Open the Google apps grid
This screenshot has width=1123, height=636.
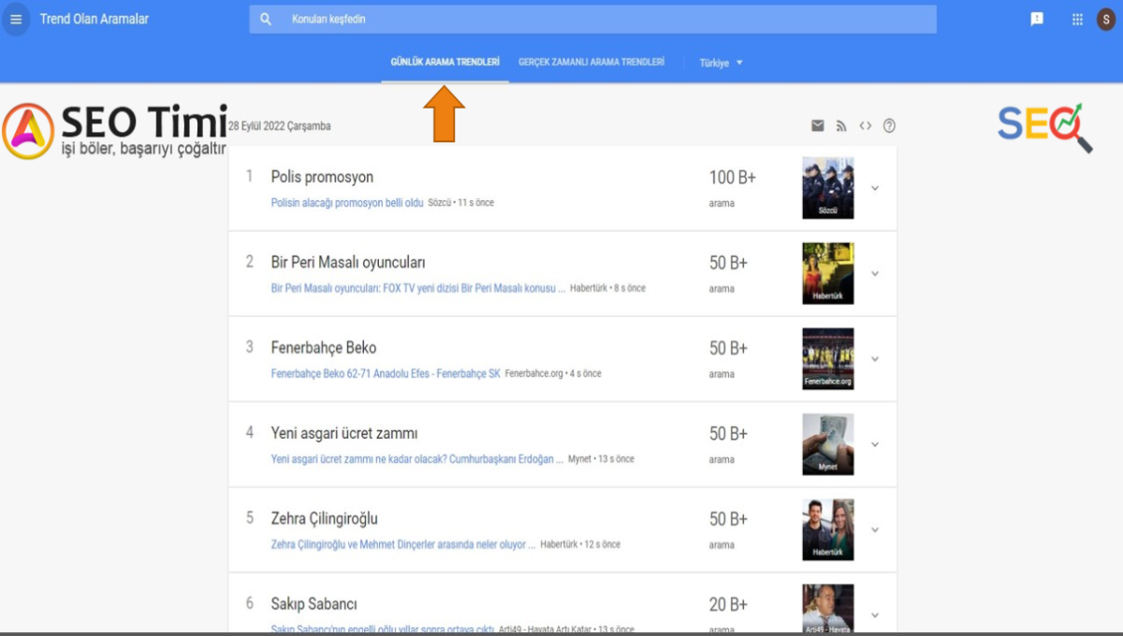pyautogui.click(x=1077, y=19)
